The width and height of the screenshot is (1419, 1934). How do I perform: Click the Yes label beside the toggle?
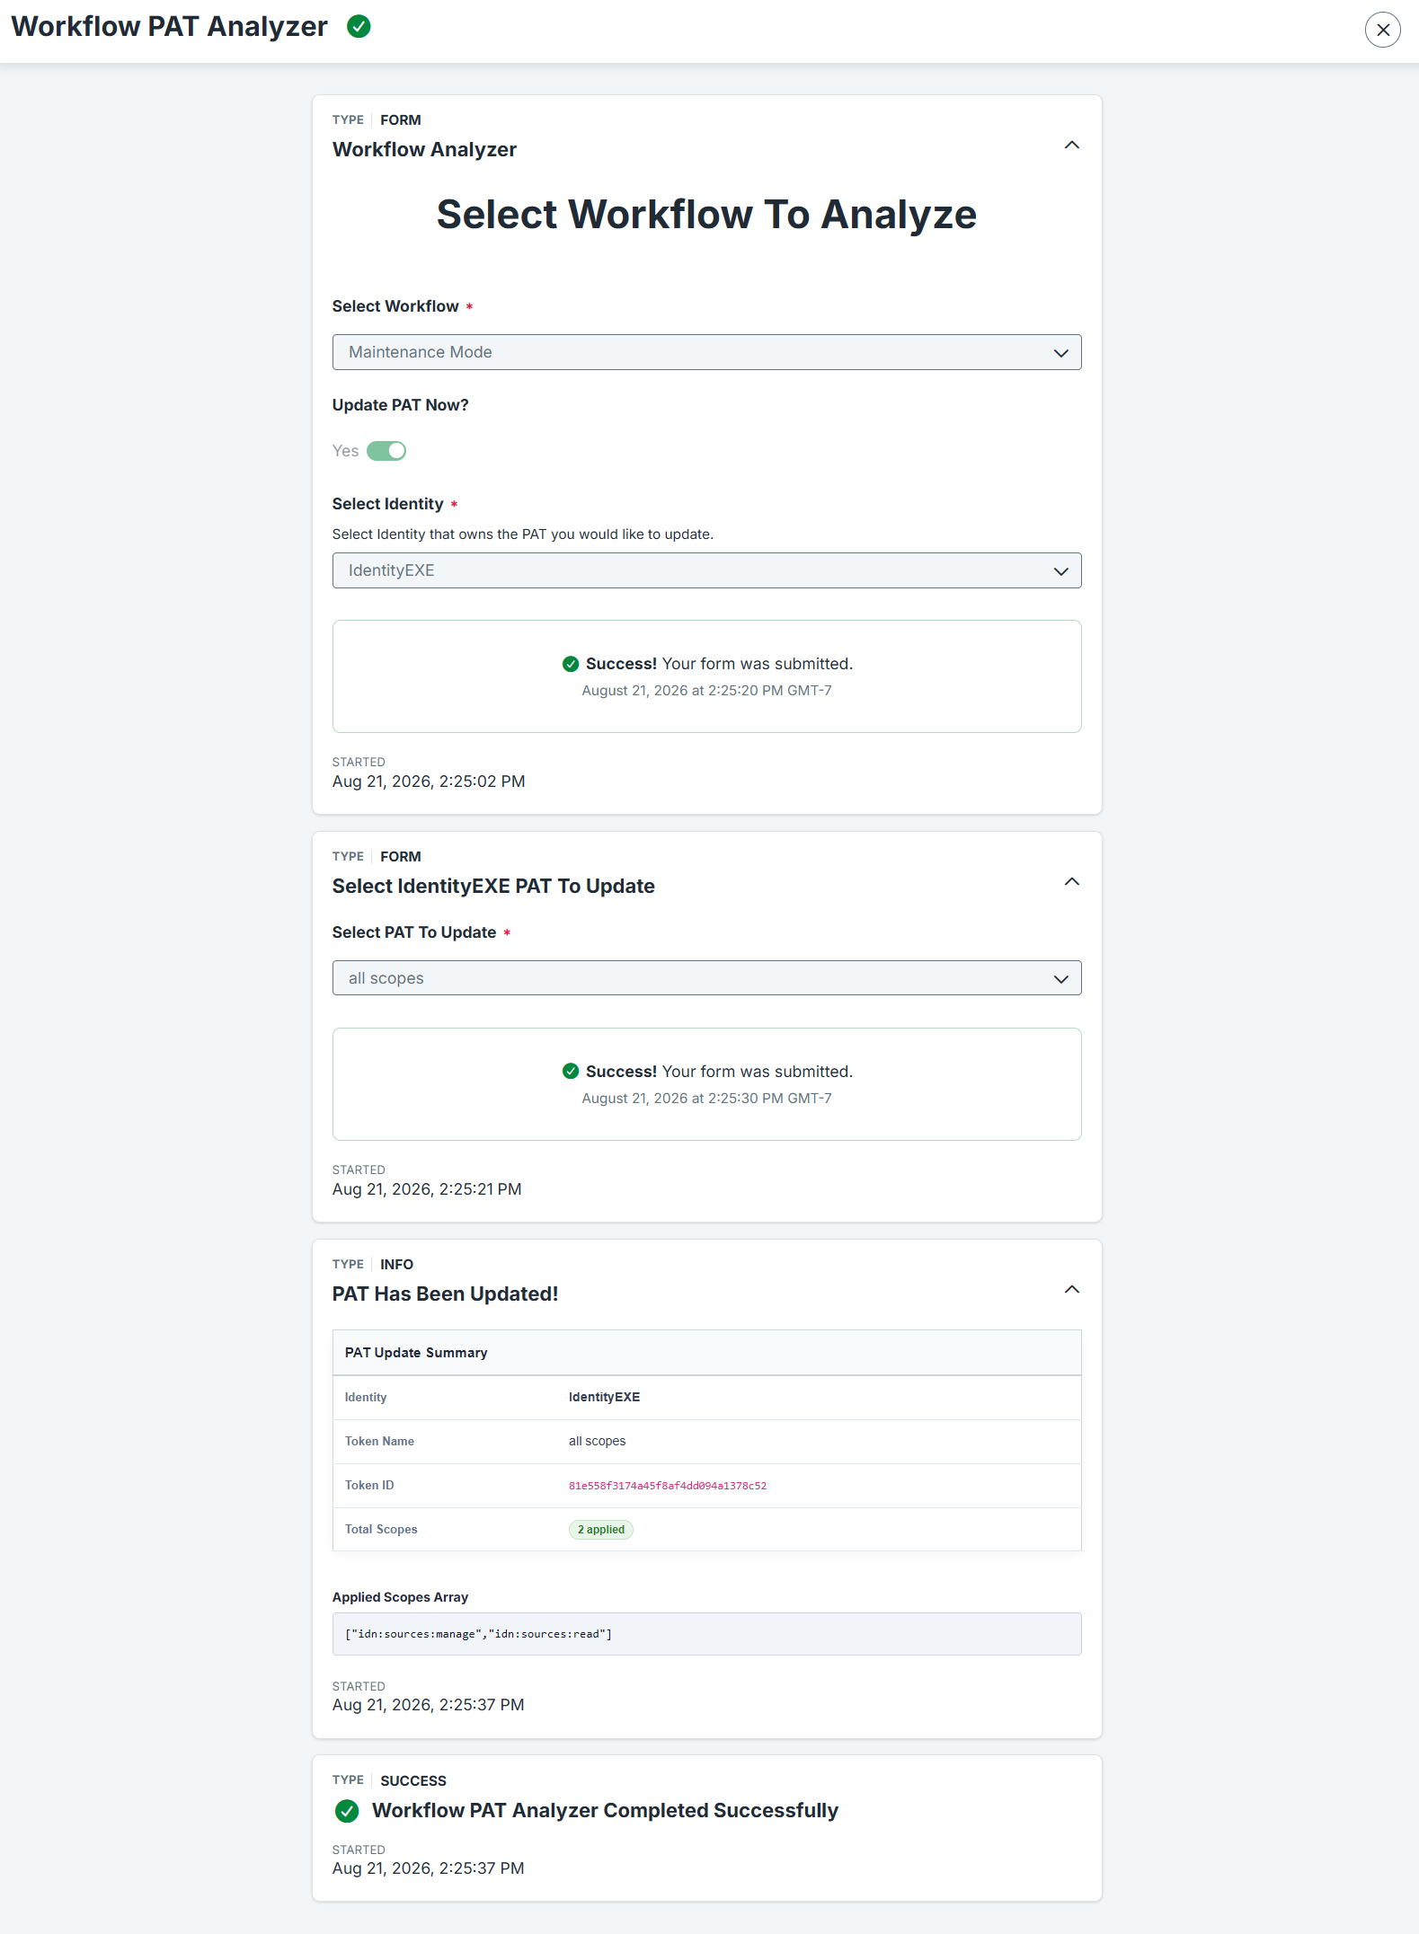(345, 451)
